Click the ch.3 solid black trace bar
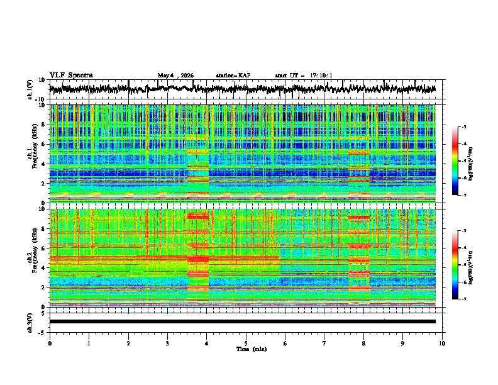This screenshot has width=498, height=385. click(x=243, y=321)
